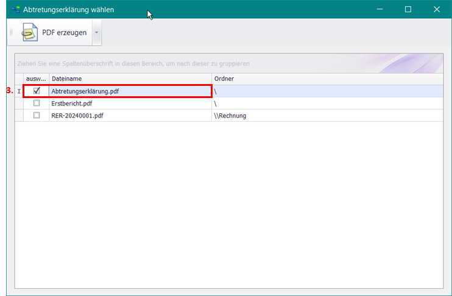Uncheck the Abtretungserklärung.pdf checkbox
The image size is (452, 296).
coord(37,91)
